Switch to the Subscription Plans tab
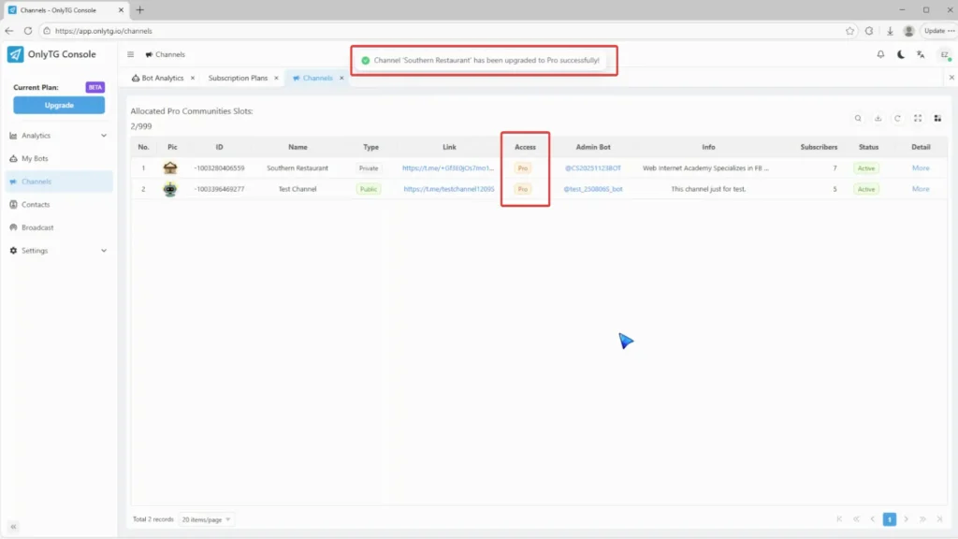The image size is (958, 539). point(239,78)
